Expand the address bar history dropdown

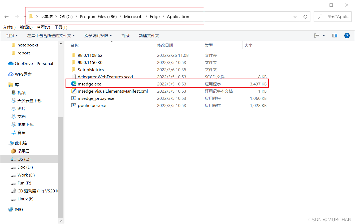point(295,17)
